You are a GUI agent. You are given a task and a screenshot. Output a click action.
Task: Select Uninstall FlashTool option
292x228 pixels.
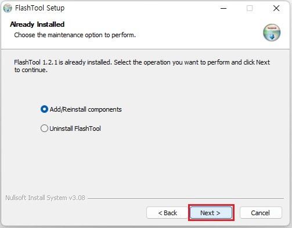click(x=71, y=129)
